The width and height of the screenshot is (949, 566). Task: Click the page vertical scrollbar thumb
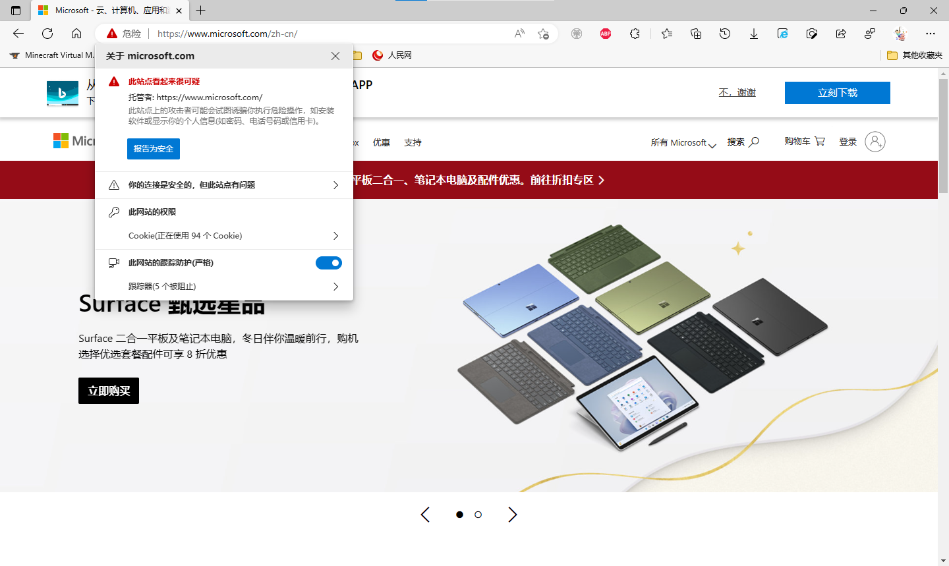tap(943, 137)
